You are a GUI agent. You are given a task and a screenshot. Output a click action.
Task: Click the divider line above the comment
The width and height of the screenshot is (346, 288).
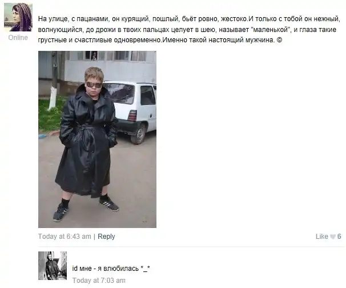[191, 247]
